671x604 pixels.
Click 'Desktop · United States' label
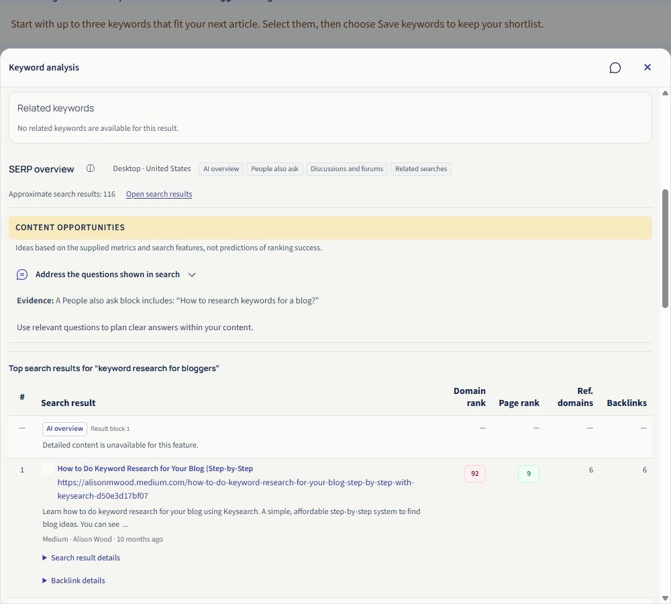[x=152, y=168]
